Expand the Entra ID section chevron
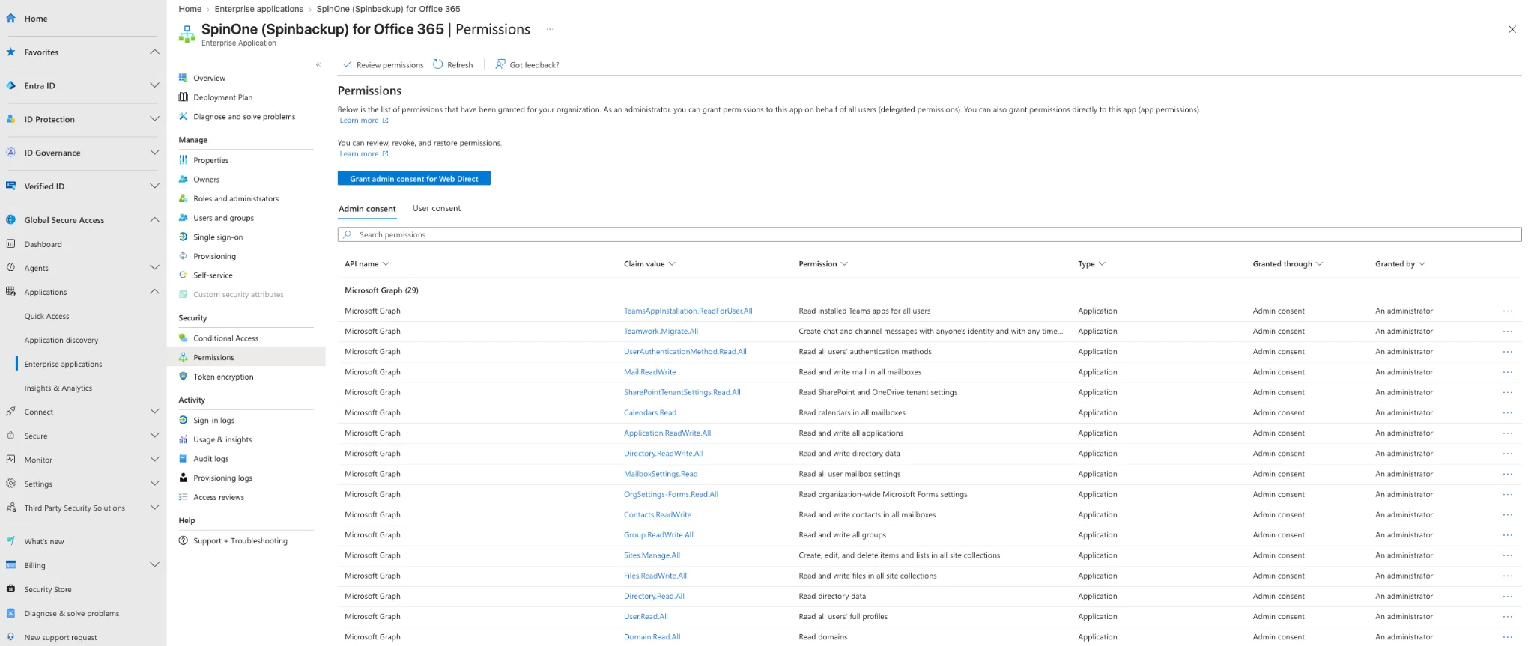1534x646 pixels. 154,85
